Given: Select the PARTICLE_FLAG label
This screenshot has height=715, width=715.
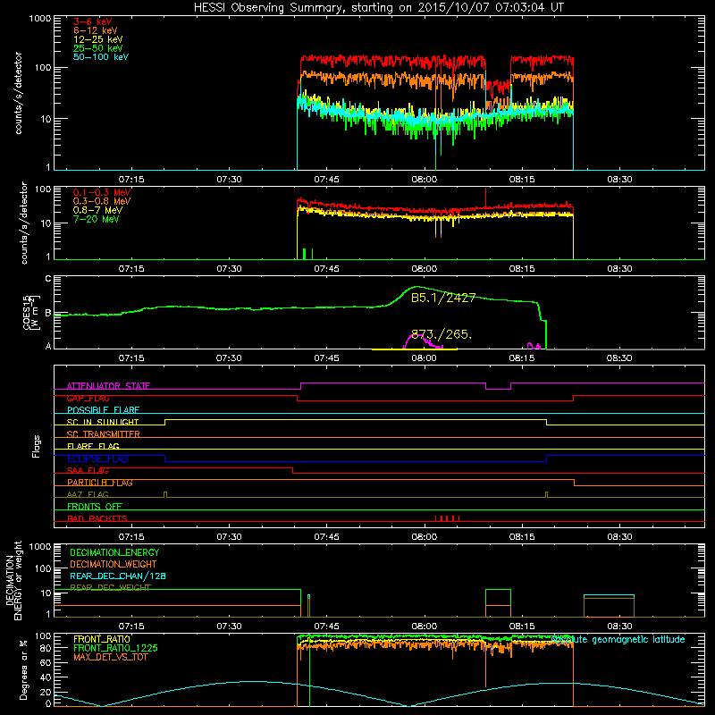Looking at the screenshot, I should [x=100, y=483].
